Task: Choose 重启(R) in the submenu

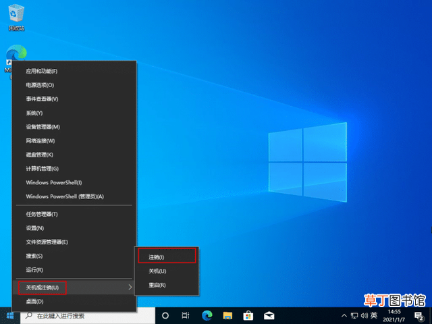Action: (167, 285)
